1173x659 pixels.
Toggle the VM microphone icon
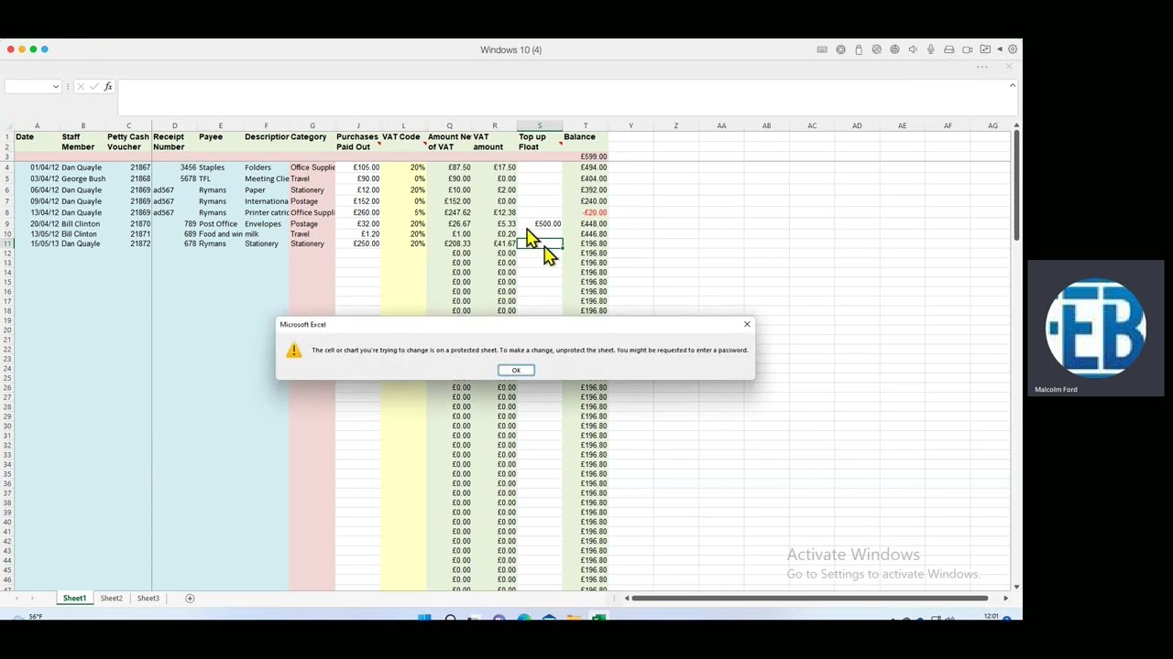tap(931, 49)
